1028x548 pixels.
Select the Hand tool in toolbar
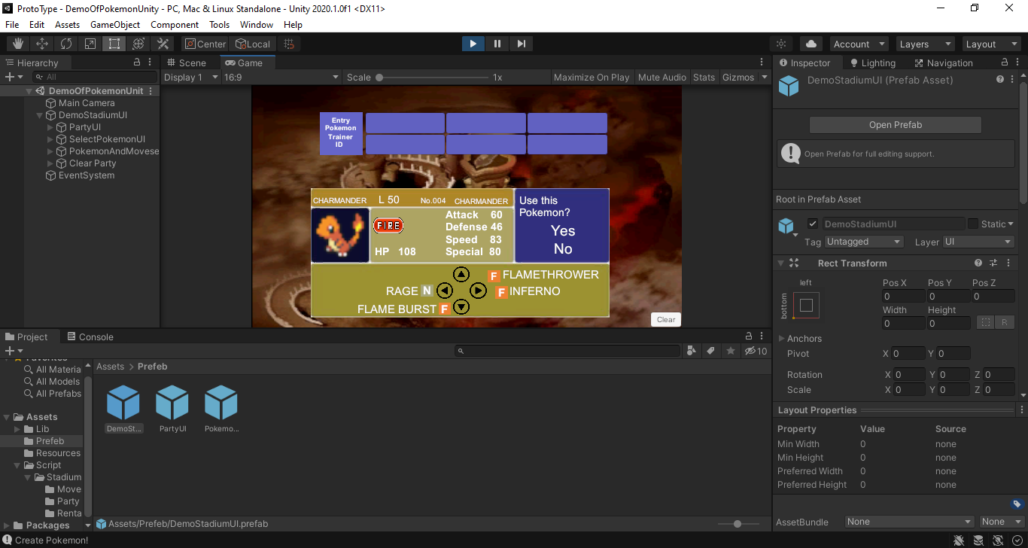(18, 44)
